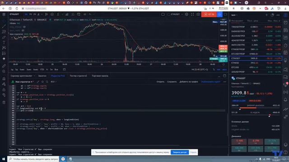The image size is (289, 162).
Task: Select the brush drawing tool
Action: coord(4,37)
